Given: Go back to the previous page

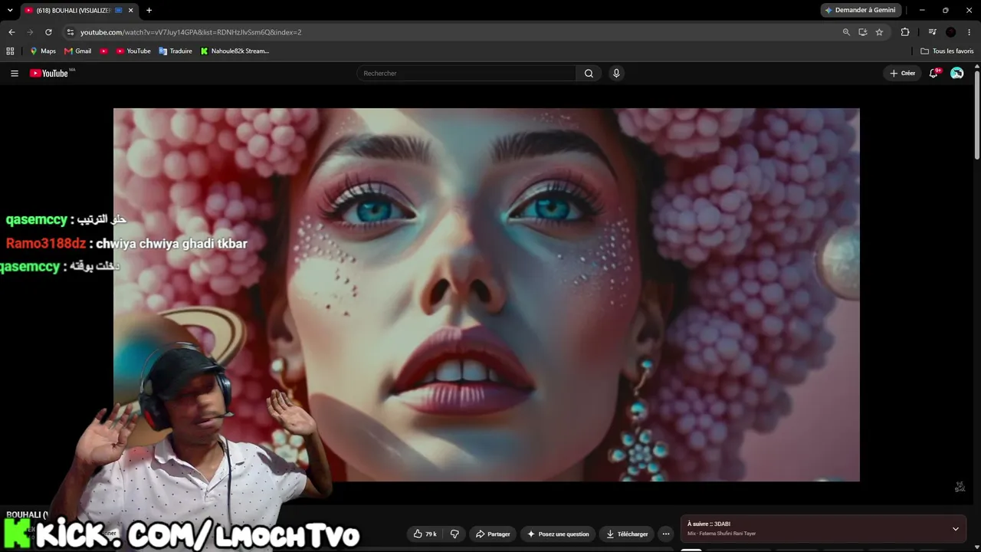Looking at the screenshot, I should point(11,32).
